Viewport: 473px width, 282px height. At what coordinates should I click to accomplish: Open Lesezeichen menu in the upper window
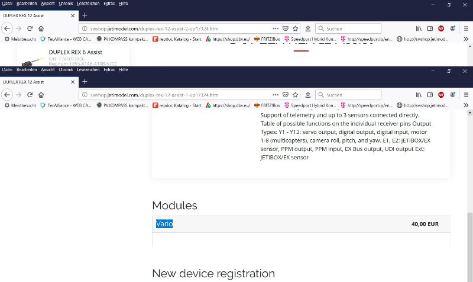pyautogui.click(x=88, y=4)
